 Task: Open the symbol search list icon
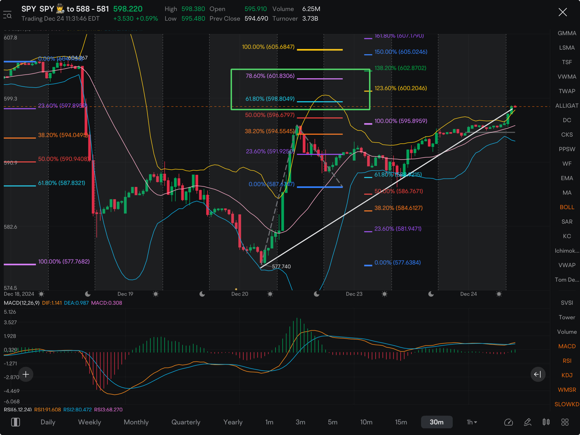click(7, 15)
